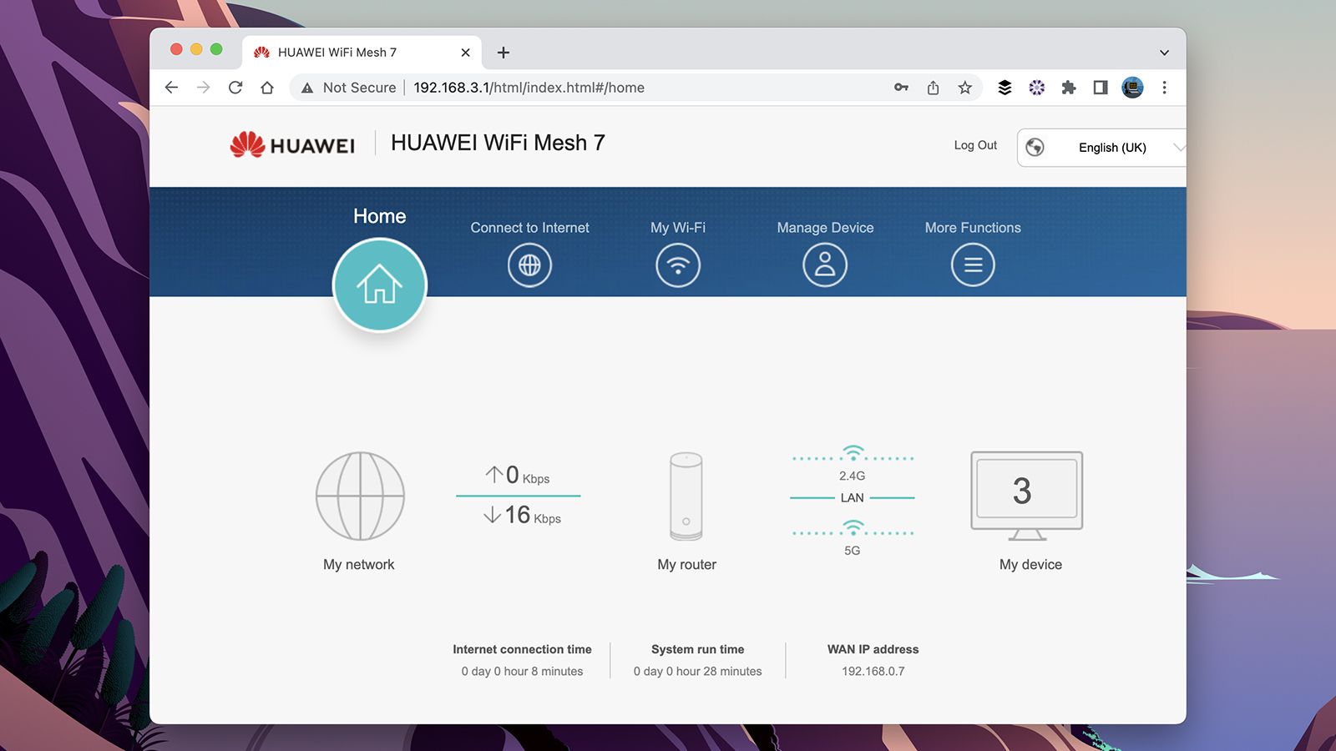Click My device monitor showing 3
The image size is (1336, 751).
(x=1026, y=496)
